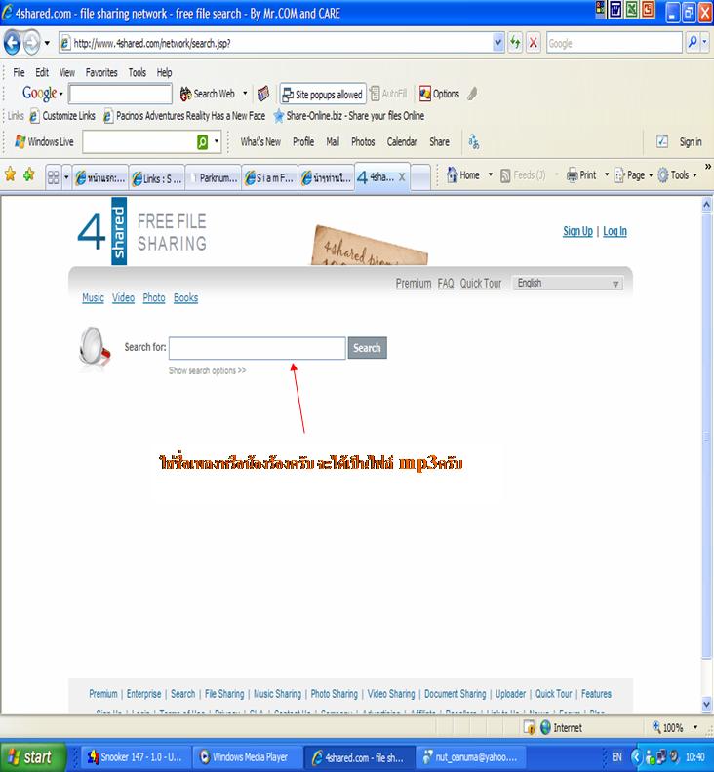Click What's New in Windows Live toolbar
This screenshot has width=714, height=772.
(260, 141)
